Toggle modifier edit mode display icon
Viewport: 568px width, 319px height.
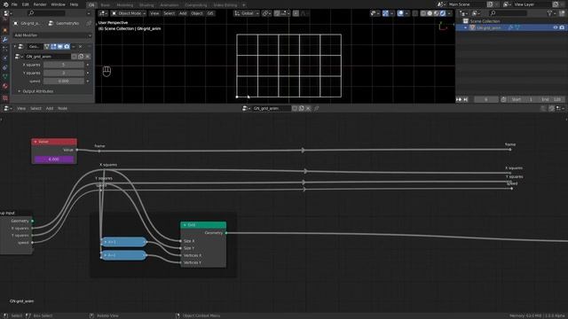pos(53,47)
